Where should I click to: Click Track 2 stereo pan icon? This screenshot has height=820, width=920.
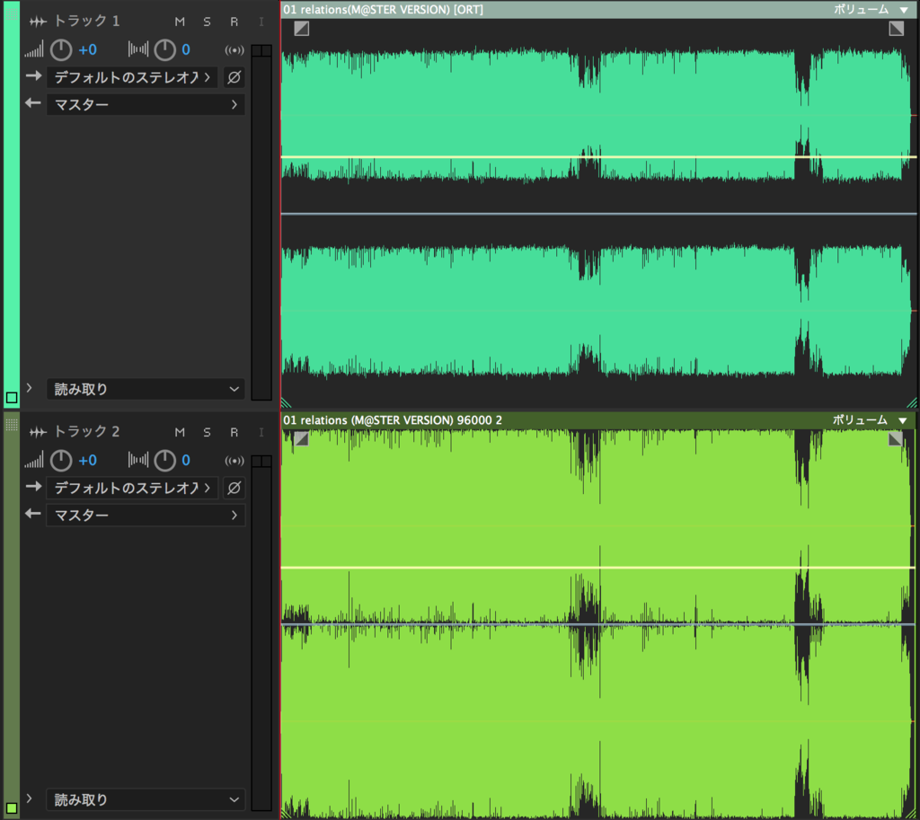click(137, 460)
